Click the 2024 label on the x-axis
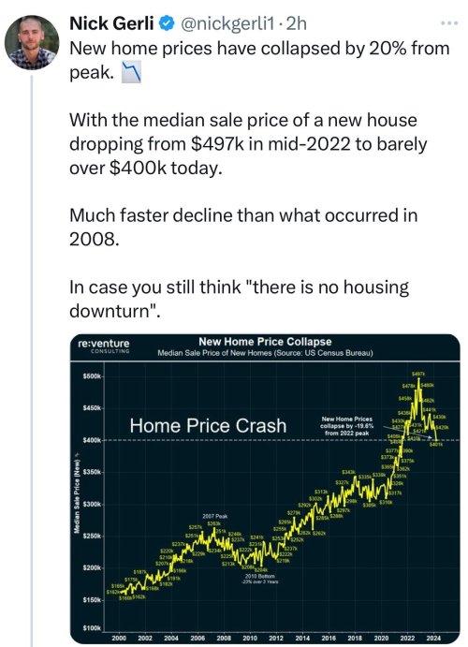 (433, 638)
